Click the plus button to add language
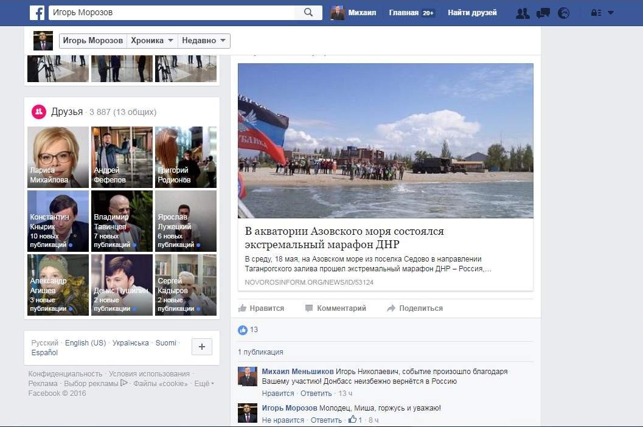Image resolution: width=643 pixels, height=427 pixels. click(x=202, y=347)
